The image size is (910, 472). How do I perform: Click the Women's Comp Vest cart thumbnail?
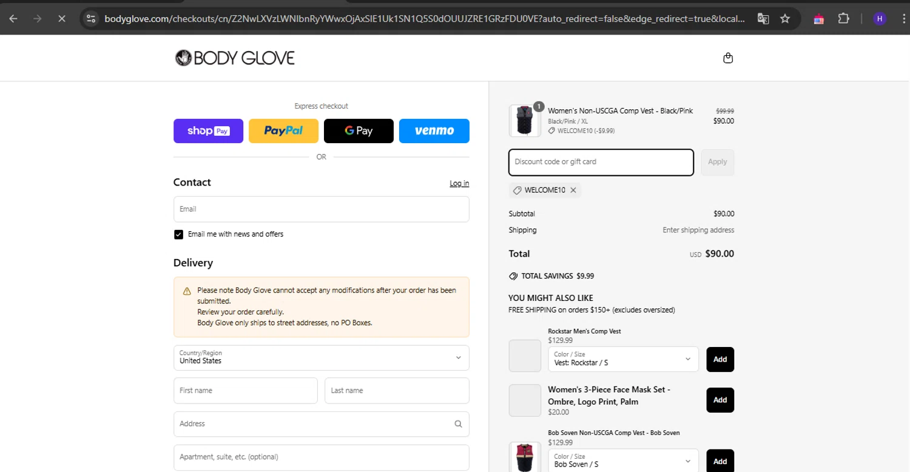(x=525, y=120)
